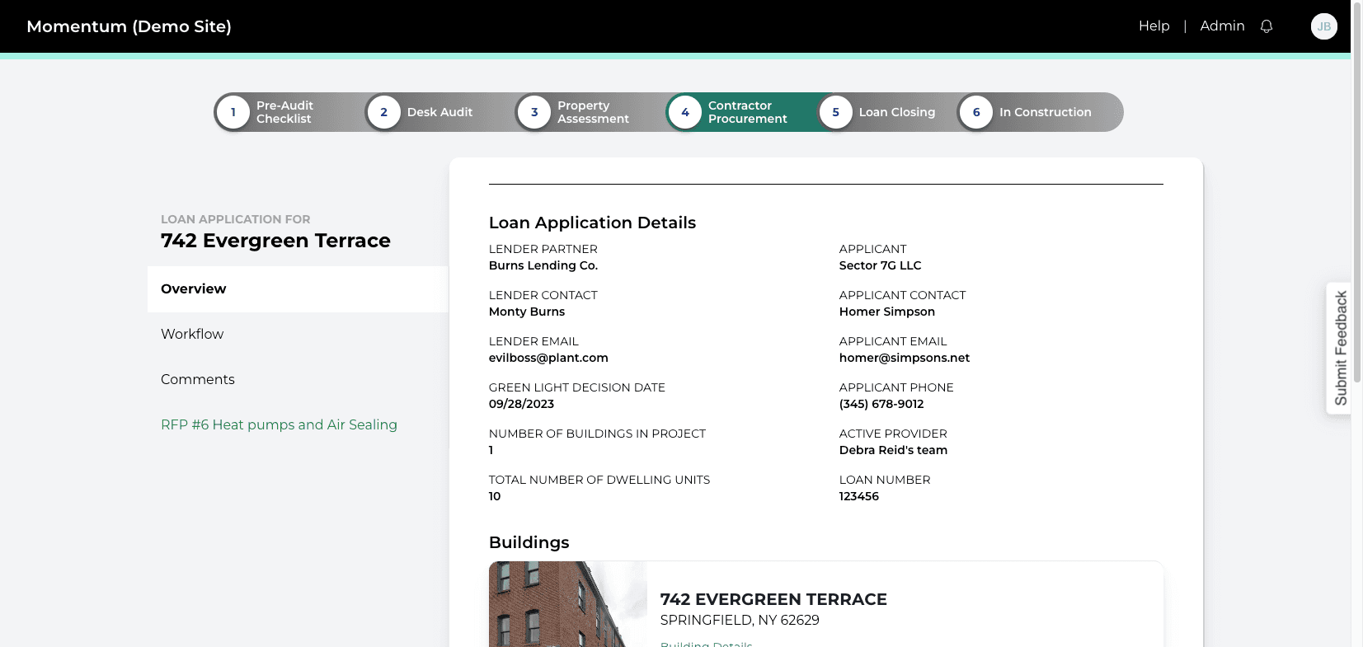
Task: Select step 4 circle in progress bar
Action: pos(685,112)
